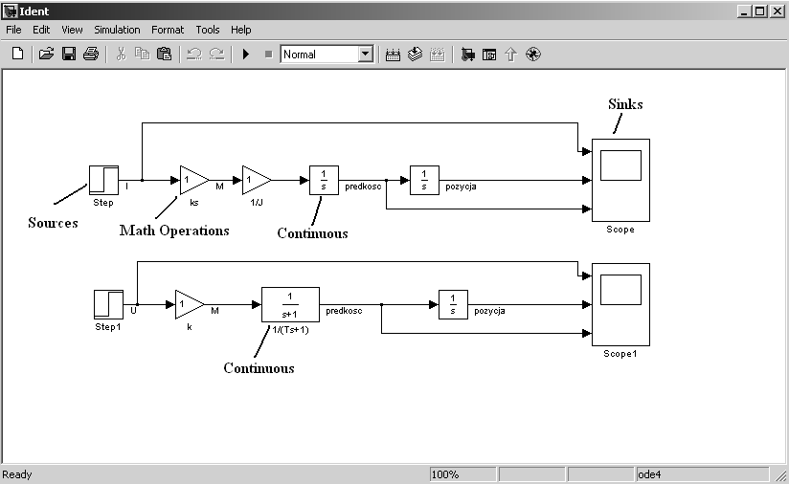Select the Step1 source block
The image size is (789, 484).
(x=108, y=305)
